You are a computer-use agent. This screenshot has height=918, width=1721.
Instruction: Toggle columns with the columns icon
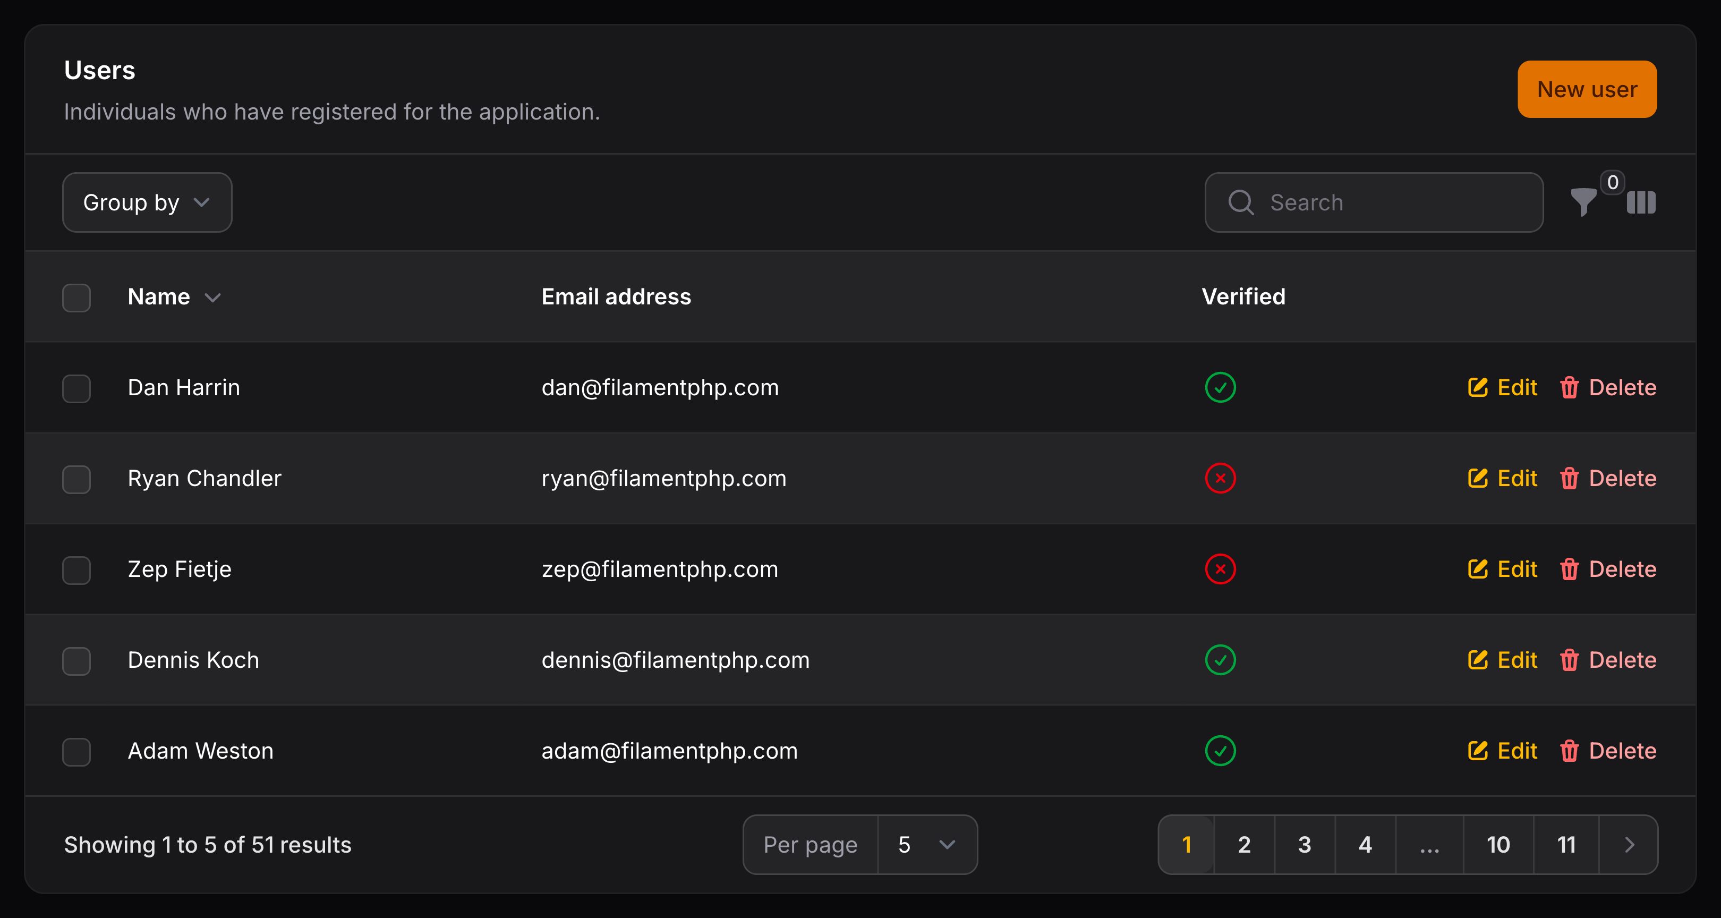[1641, 202]
